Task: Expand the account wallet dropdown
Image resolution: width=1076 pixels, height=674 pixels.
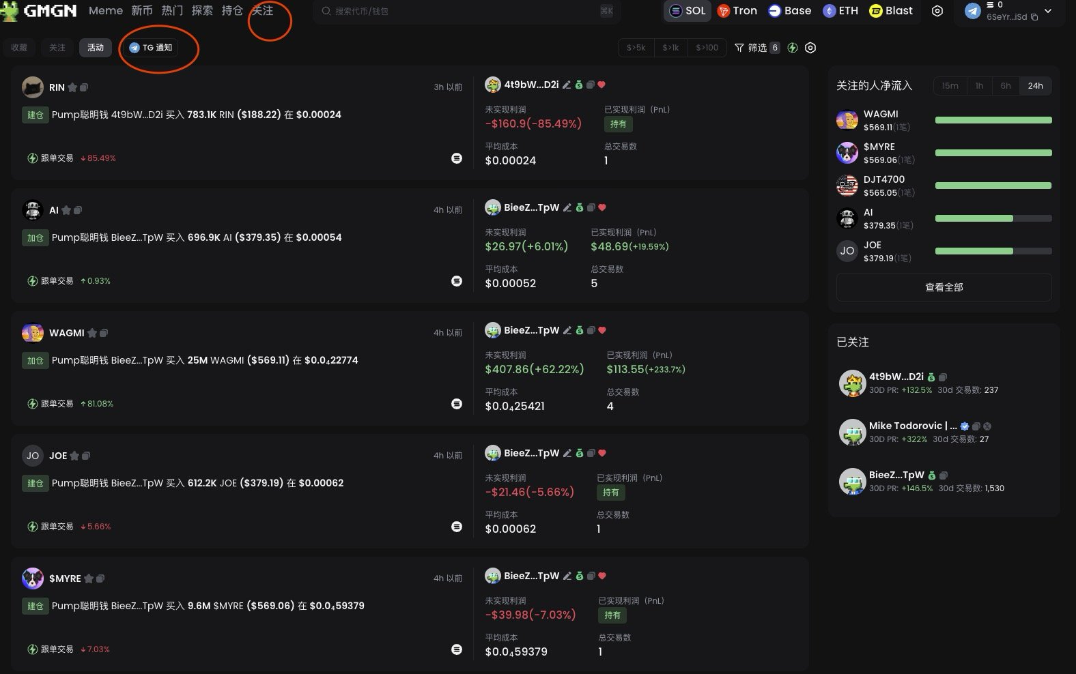Action: point(1048,11)
